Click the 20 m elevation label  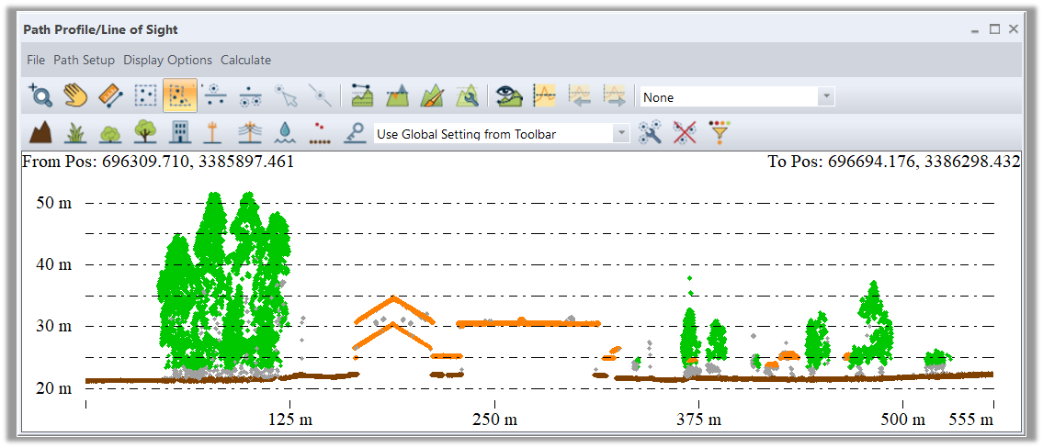(x=53, y=388)
